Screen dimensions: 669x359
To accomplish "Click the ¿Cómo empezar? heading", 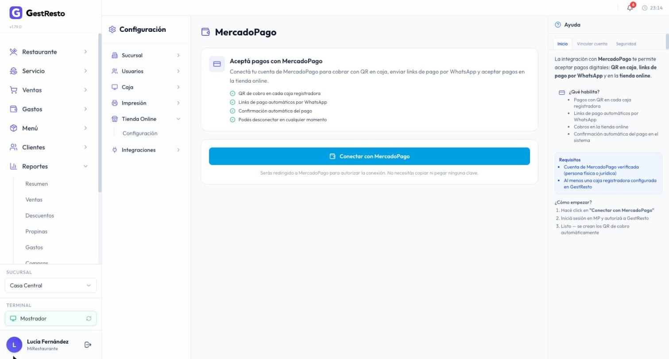I will (x=573, y=202).
